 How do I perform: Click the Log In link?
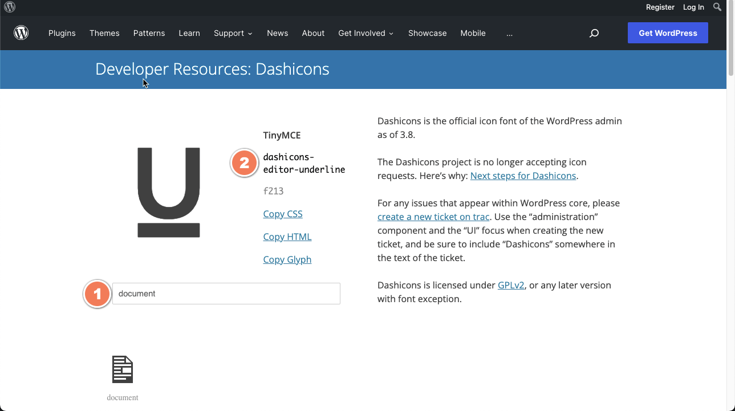pos(693,7)
